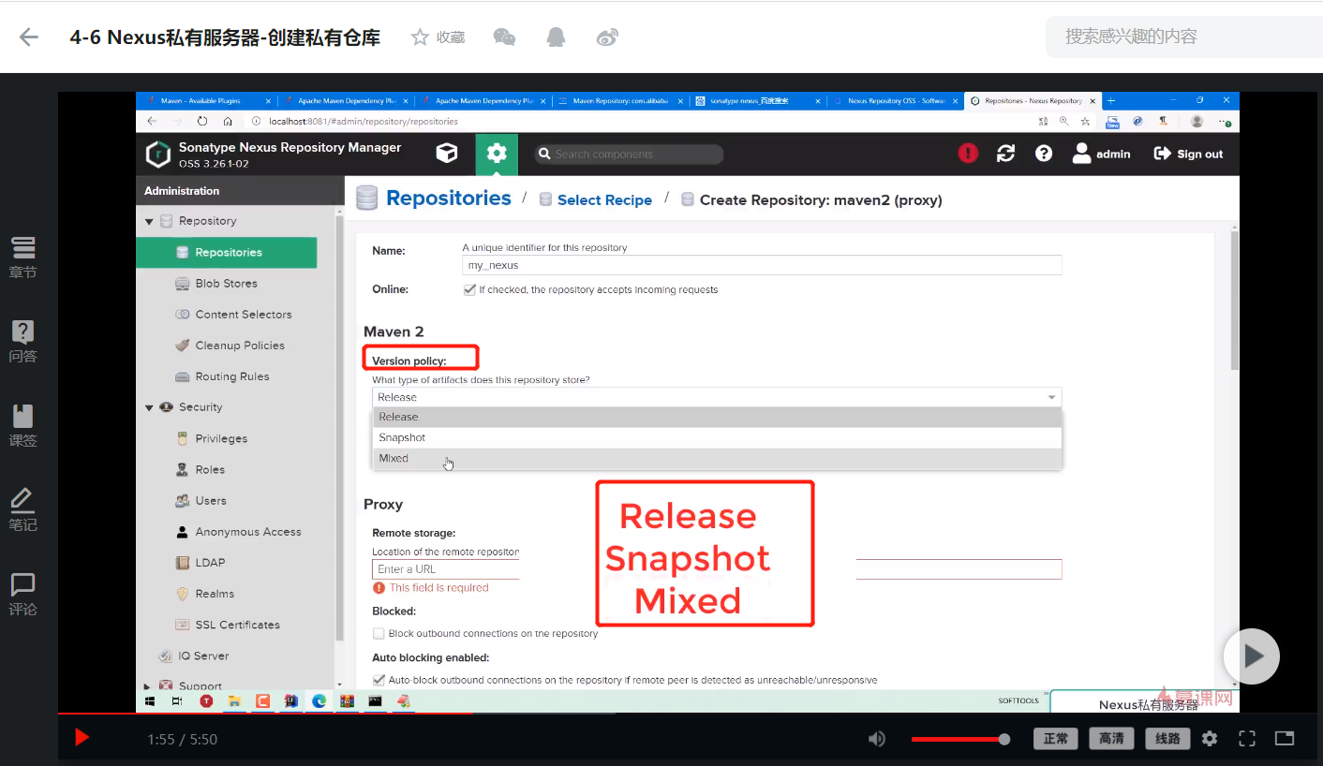Image resolution: width=1323 pixels, height=766 pixels.
Task: Click the large round play overlay button
Action: pos(1251,656)
